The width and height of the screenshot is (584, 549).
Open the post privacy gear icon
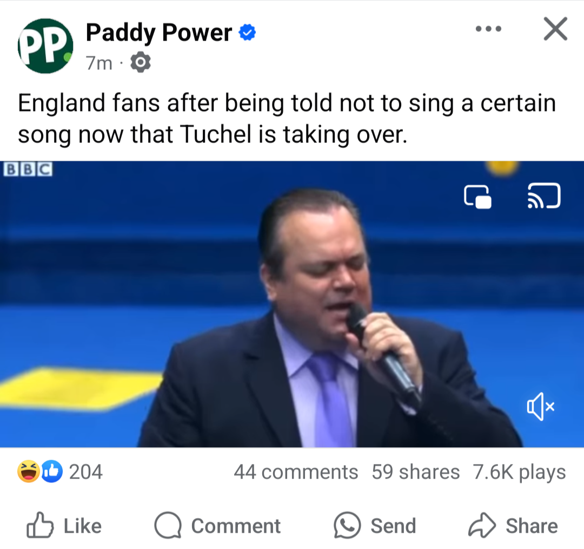pos(140,64)
